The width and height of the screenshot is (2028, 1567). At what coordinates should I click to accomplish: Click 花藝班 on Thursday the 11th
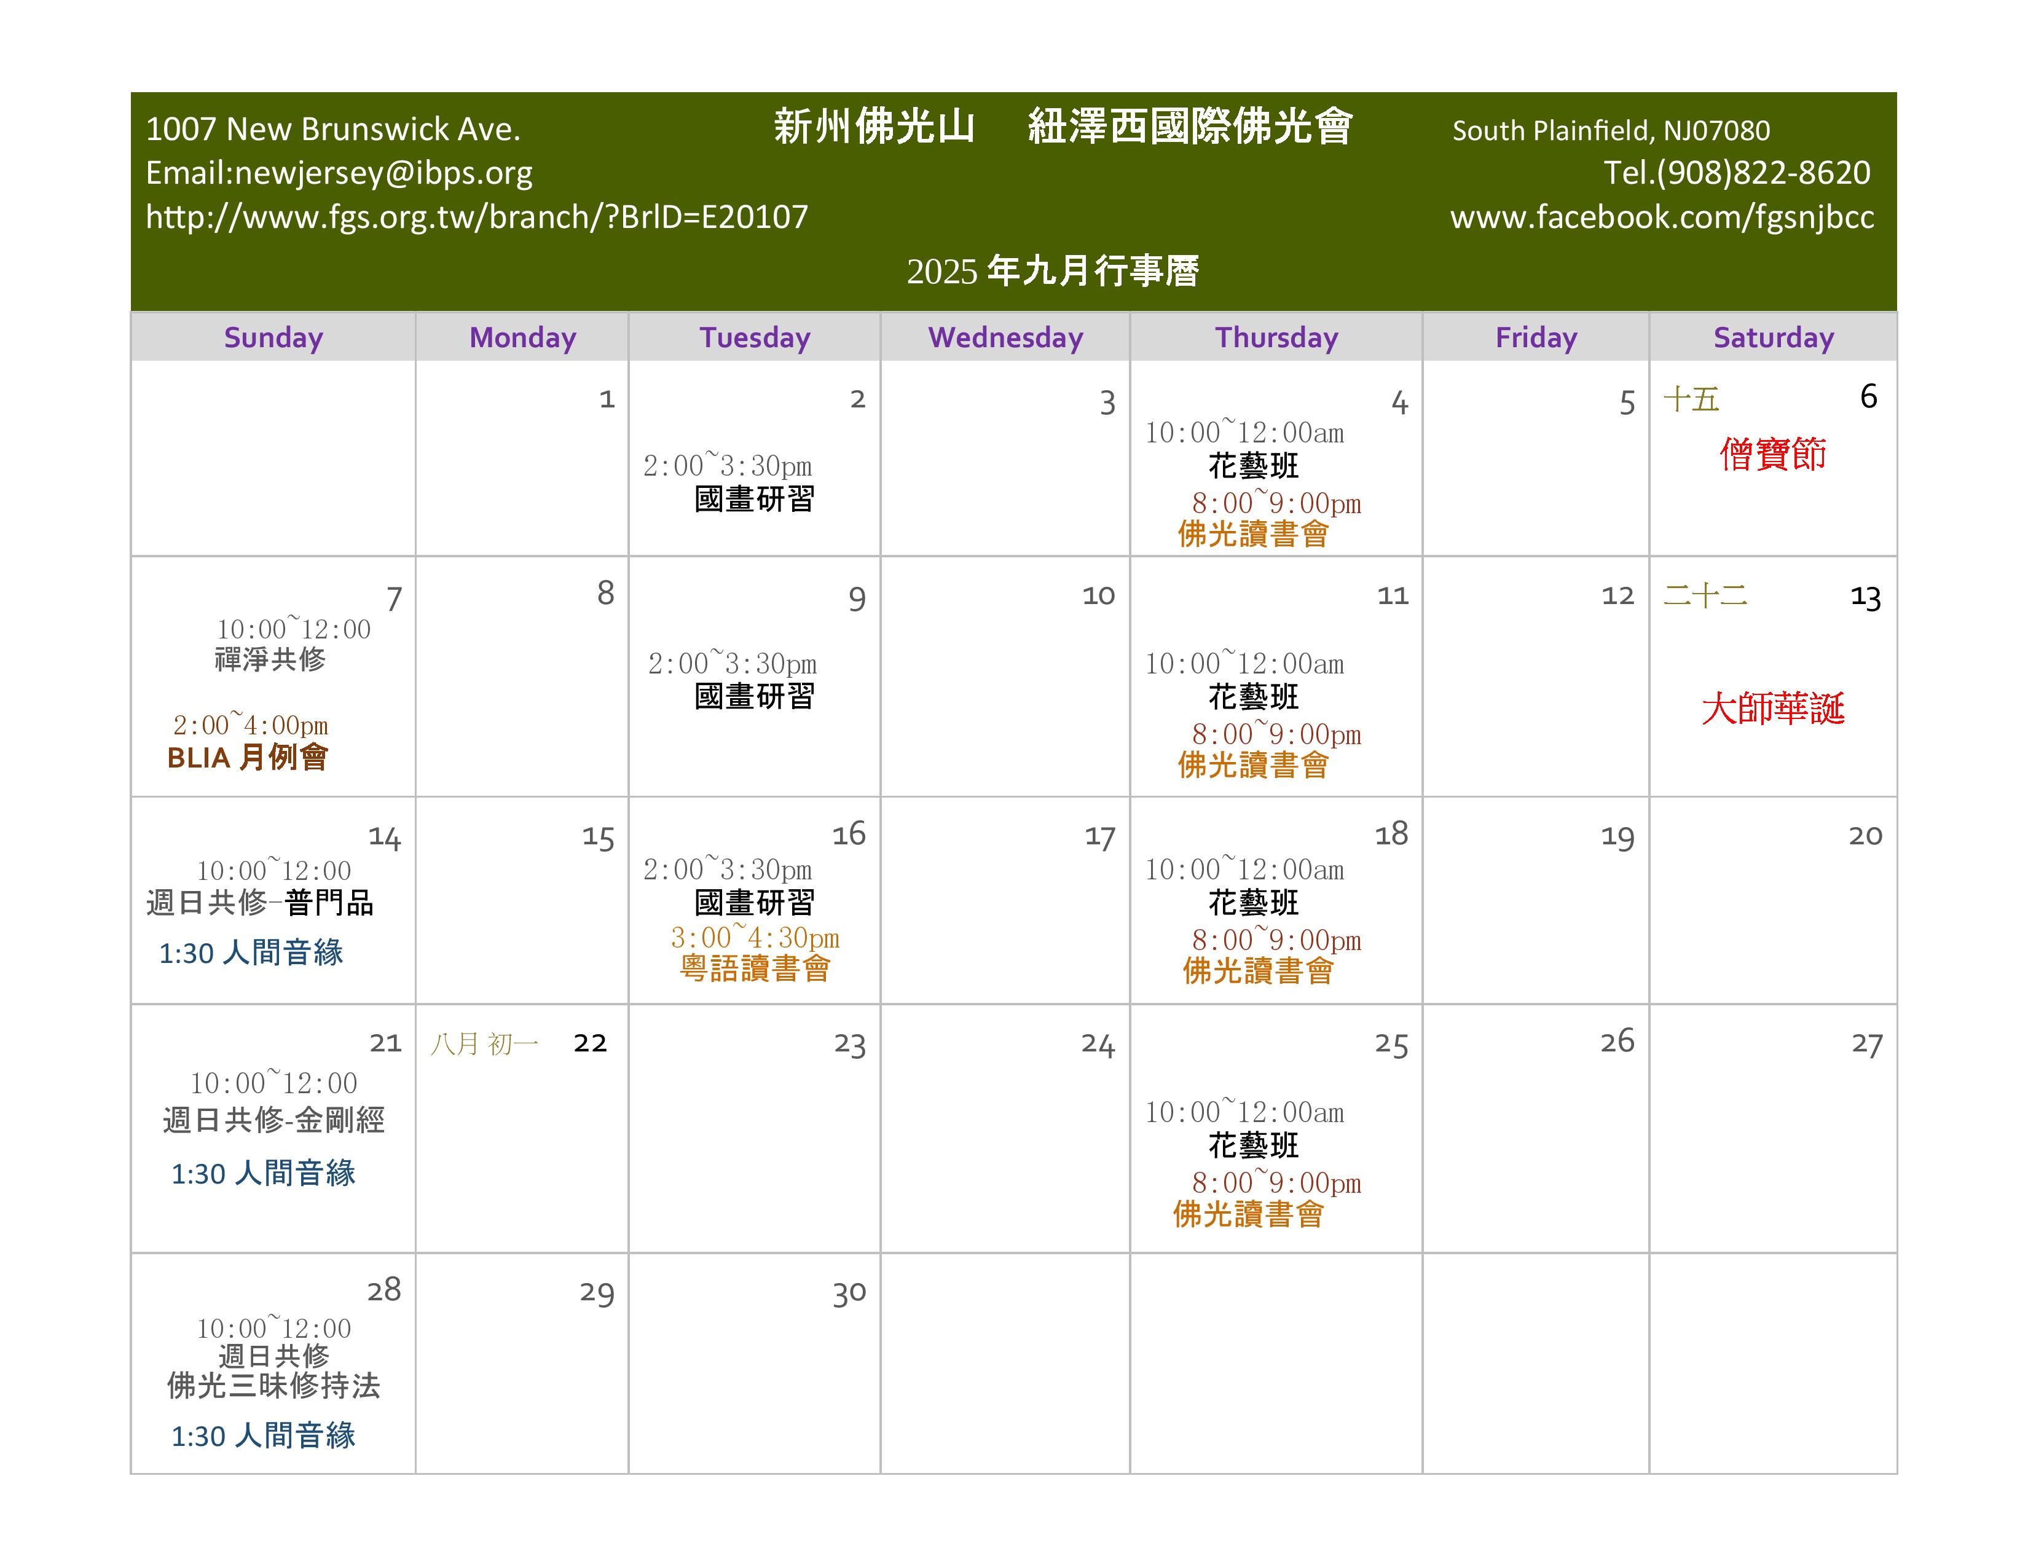[x=1252, y=697]
